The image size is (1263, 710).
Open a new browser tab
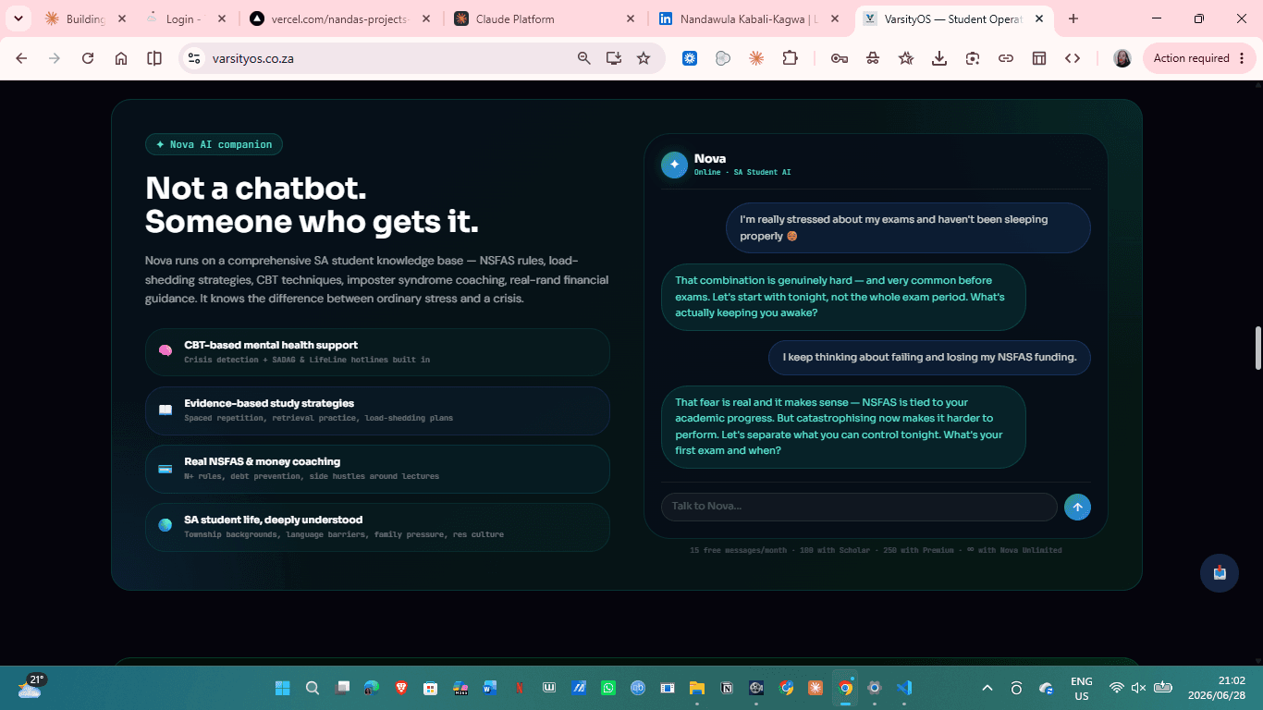coord(1073,18)
